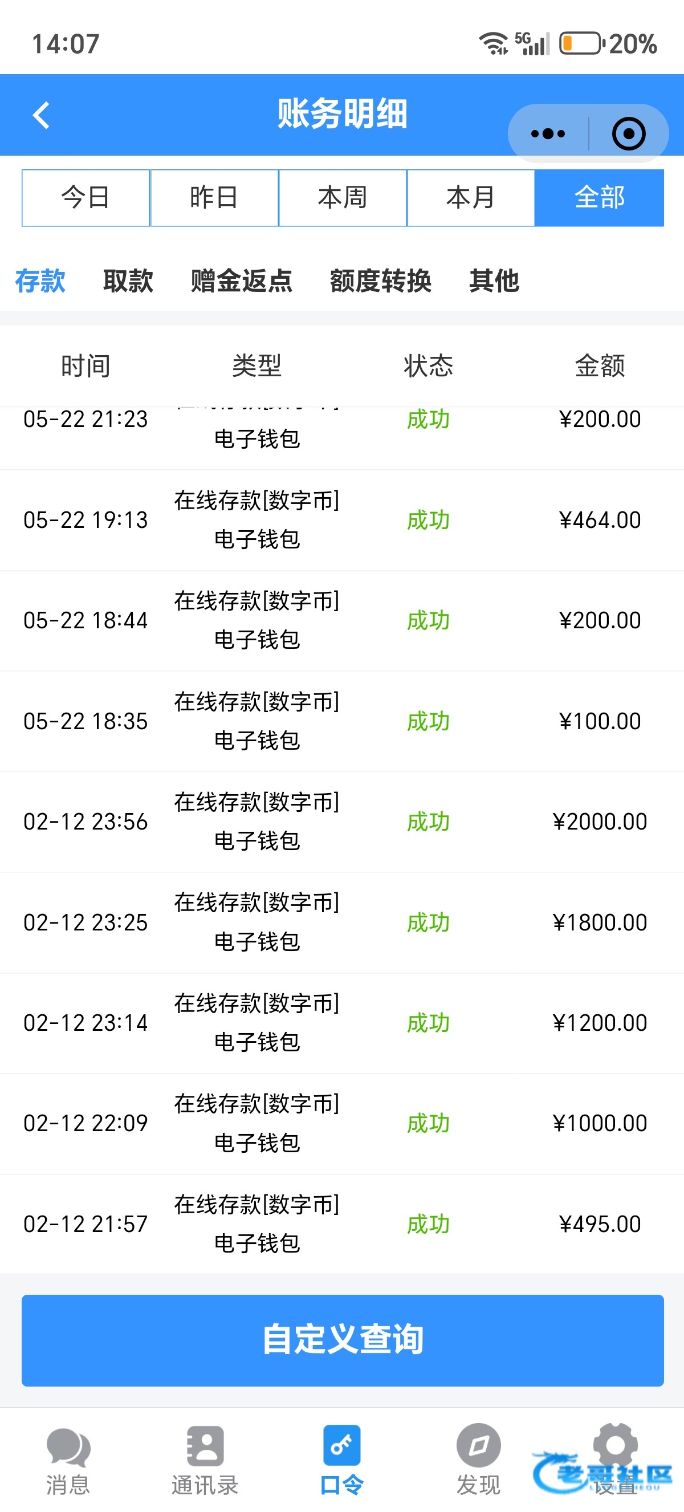Switch to the 额度转换 tab
This screenshot has height=1512, width=684.
pos(381,281)
